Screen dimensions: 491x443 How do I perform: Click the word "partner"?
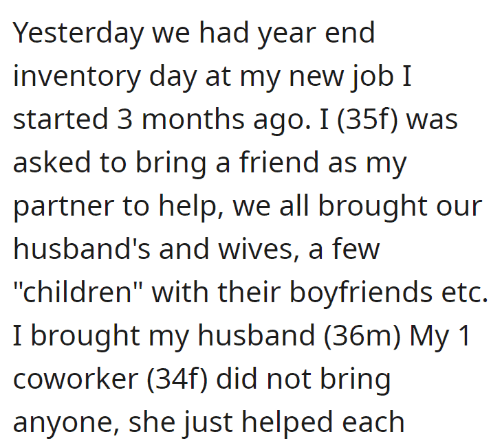[63, 207]
